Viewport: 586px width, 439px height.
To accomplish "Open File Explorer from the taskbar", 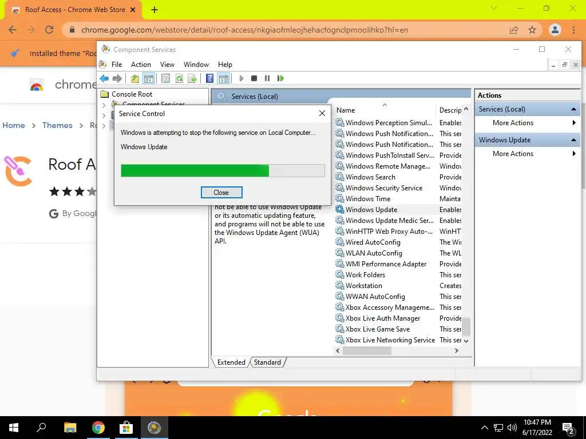I will click(70, 428).
